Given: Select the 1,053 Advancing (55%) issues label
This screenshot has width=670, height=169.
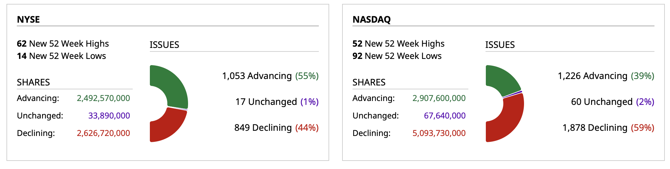Looking at the screenshot, I should point(270,76).
